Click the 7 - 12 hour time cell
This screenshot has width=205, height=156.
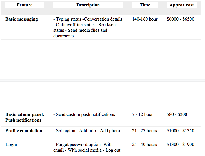tap(142, 114)
